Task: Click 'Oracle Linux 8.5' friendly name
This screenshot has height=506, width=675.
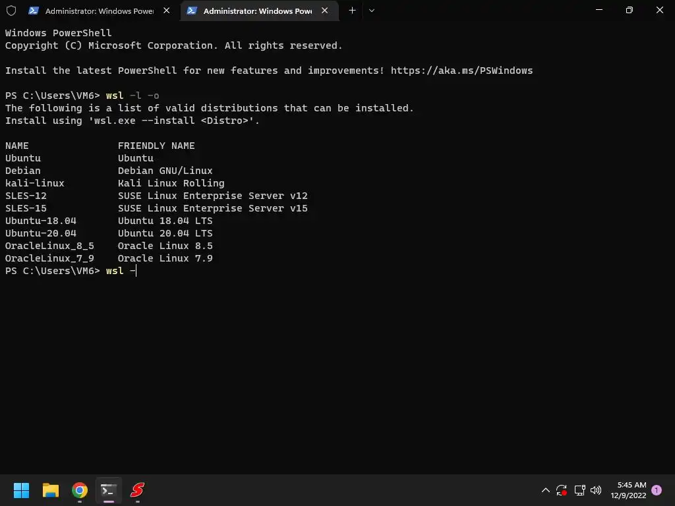Action: pos(165,246)
